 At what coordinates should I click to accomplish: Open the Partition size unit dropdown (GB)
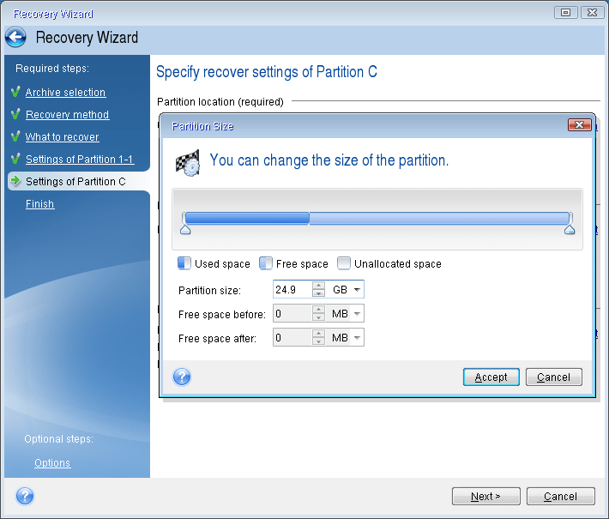pyautogui.click(x=357, y=290)
